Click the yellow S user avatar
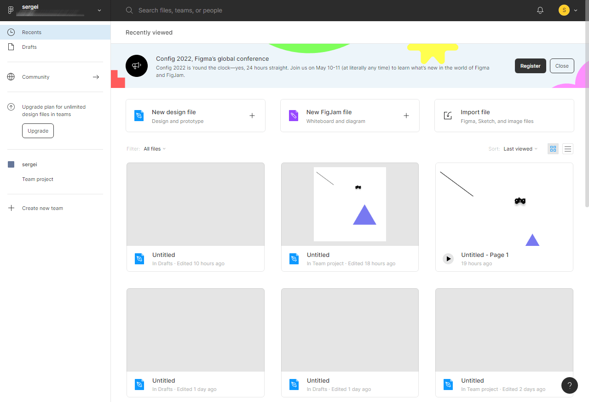The image size is (589, 402). point(564,10)
